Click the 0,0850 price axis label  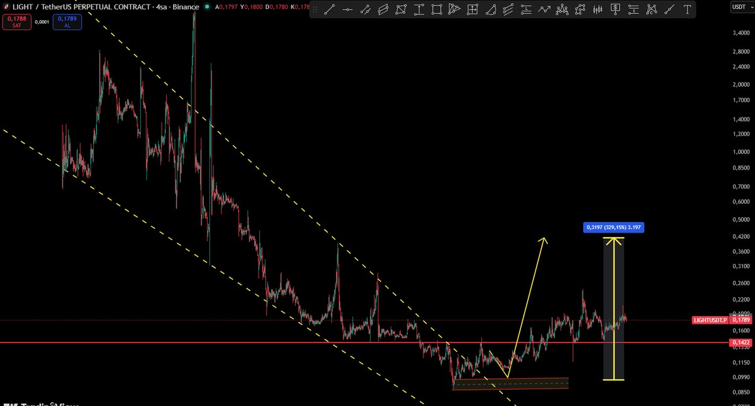(x=740, y=393)
